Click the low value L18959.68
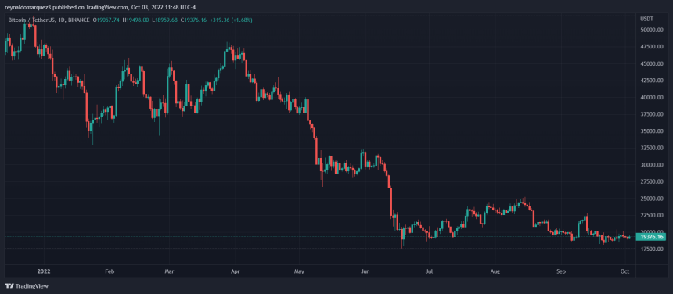673x294 pixels. (x=165, y=20)
